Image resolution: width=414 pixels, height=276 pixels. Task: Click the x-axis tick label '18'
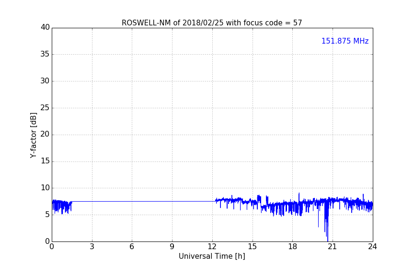coord(293,247)
